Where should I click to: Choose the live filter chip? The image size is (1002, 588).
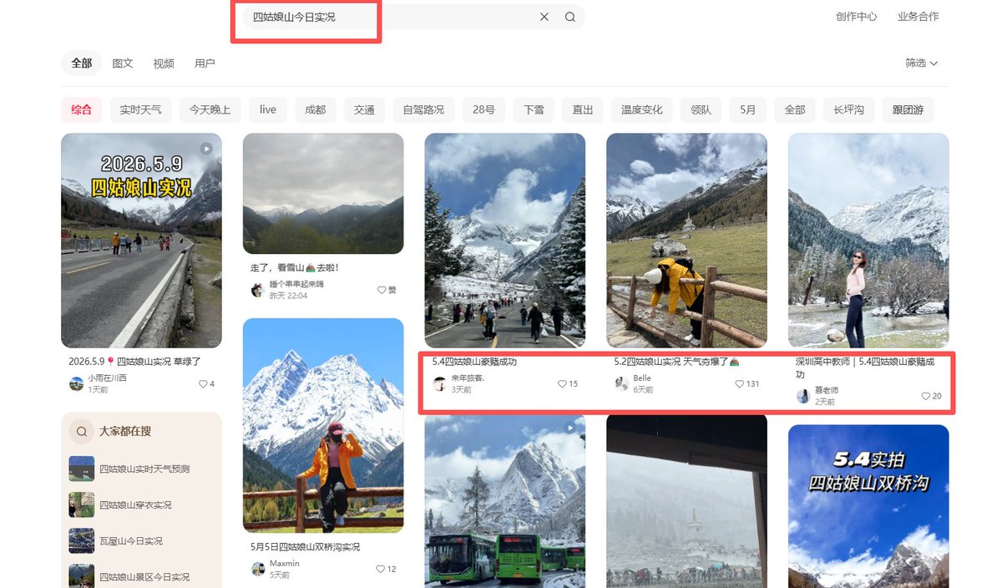268,109
